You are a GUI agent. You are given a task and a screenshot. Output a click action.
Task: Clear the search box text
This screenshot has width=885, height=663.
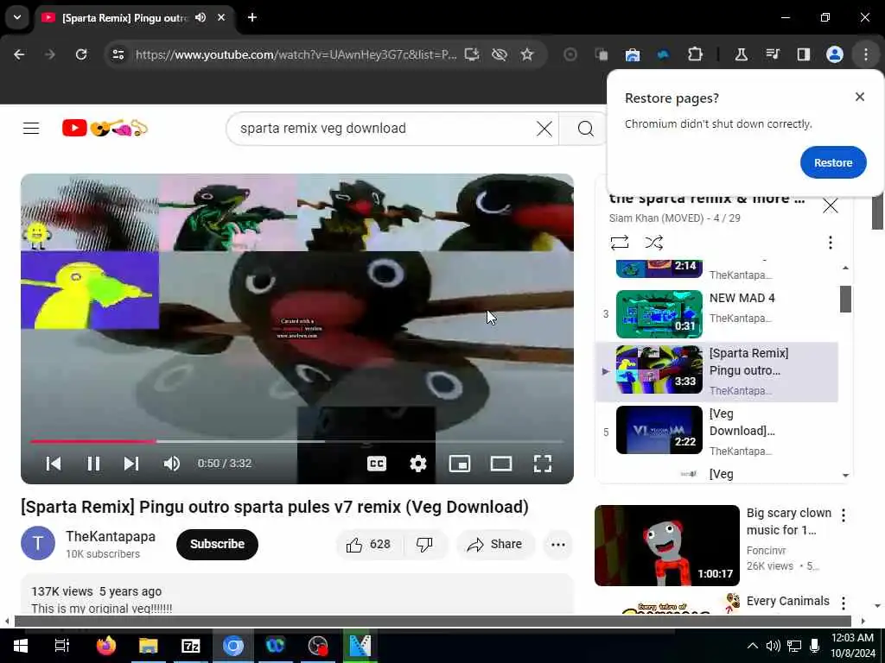tap(544, 129)
